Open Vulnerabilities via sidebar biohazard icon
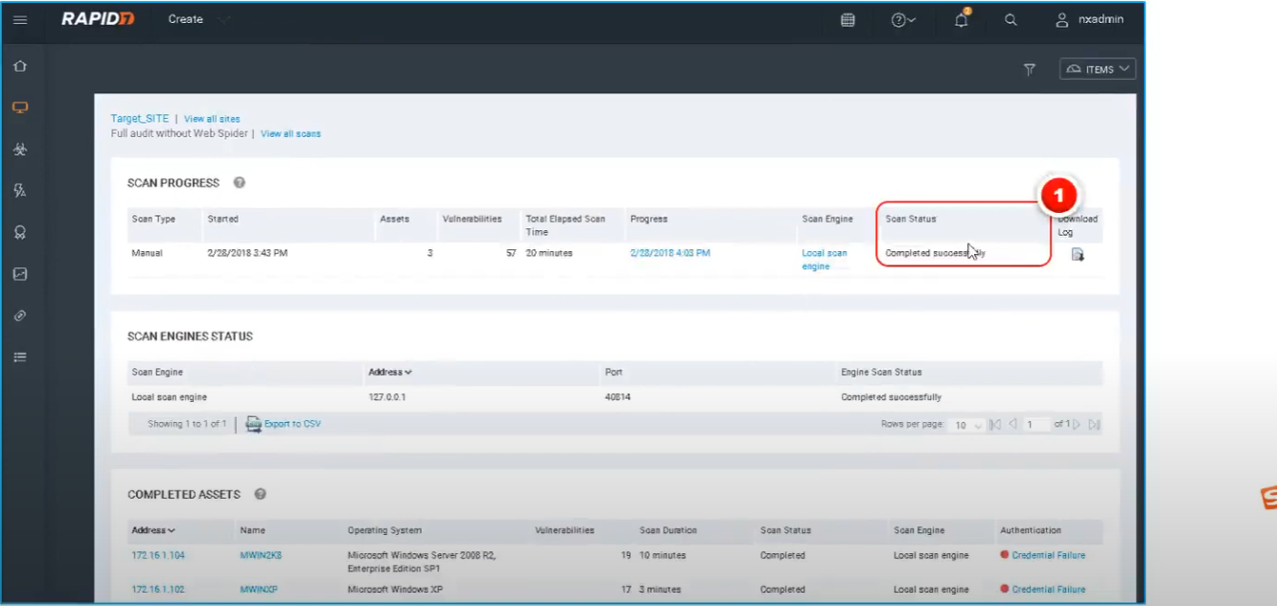1277x606 pixels. click(20, 150)
